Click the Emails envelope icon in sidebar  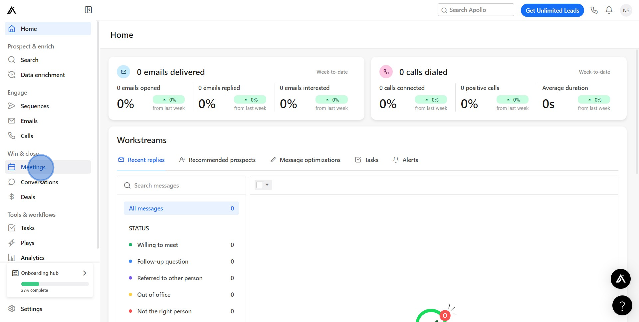click(x=12, y=121)
